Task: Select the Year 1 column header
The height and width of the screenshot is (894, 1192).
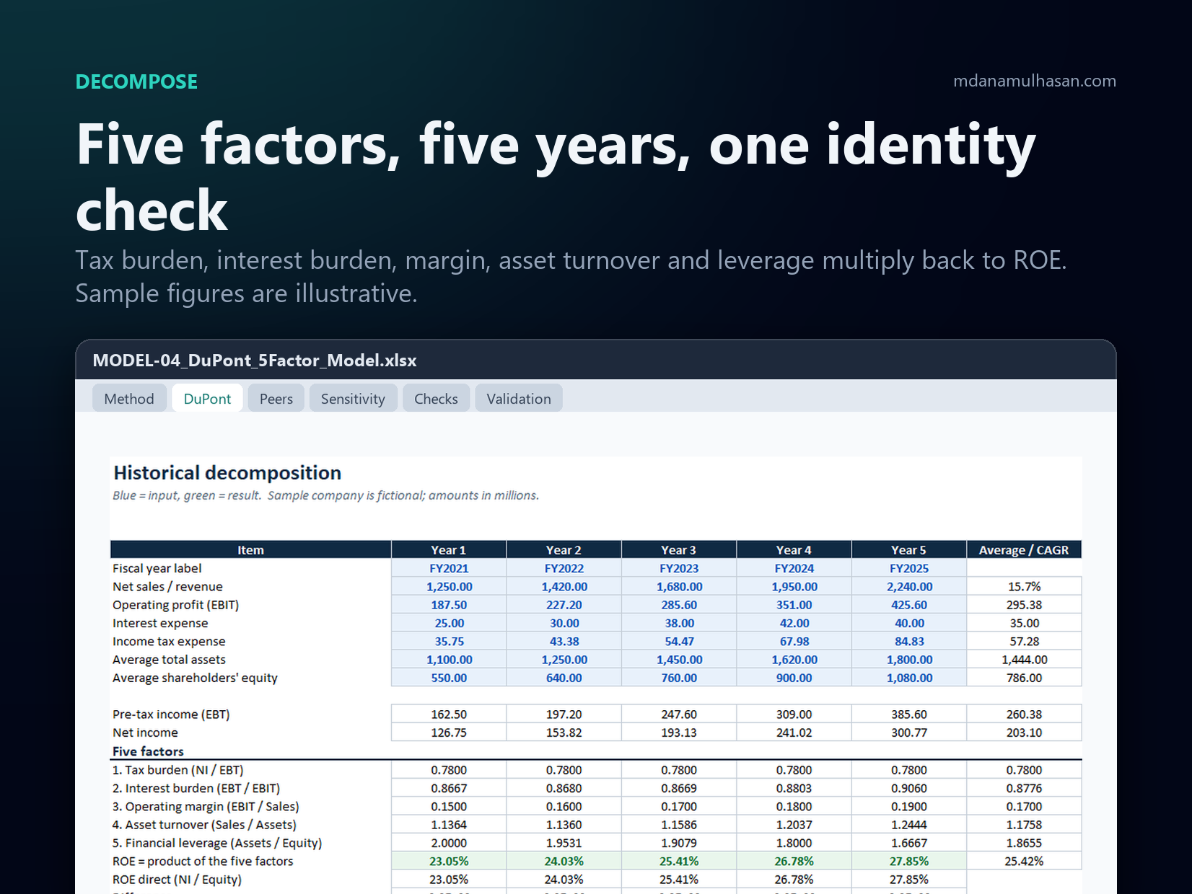Action: click(x=449, y=549)
